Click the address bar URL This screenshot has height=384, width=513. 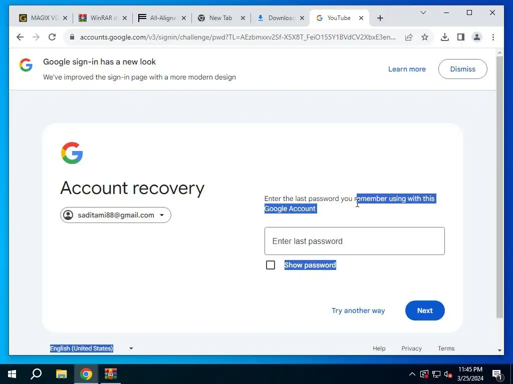237,37
